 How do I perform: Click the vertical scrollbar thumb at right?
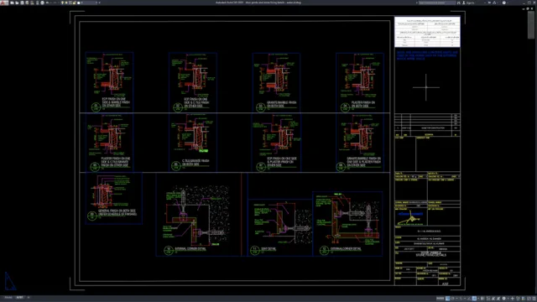click(x=531, y=25)
